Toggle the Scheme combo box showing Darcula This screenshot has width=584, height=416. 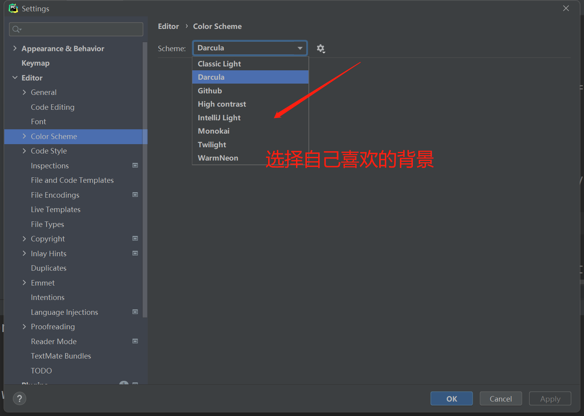[x=250, y=48]
